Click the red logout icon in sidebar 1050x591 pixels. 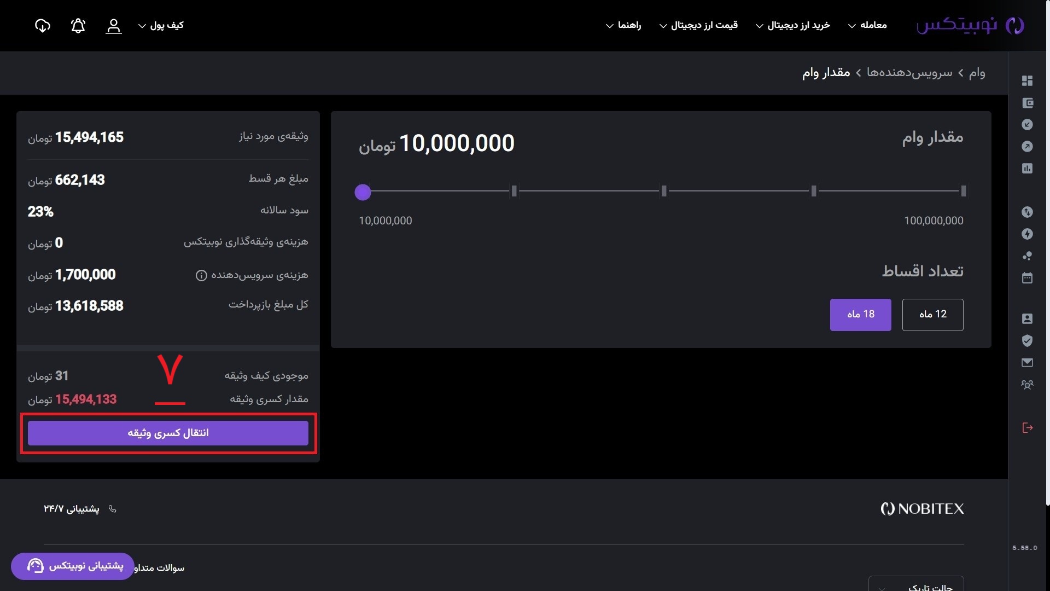pos(1027,428)
